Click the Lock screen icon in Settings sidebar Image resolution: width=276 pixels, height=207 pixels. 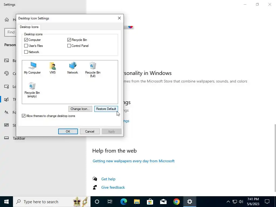6,87
